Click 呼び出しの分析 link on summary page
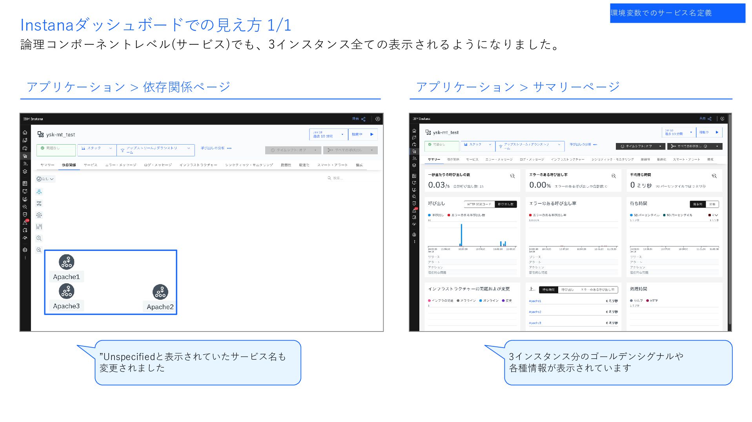Image resolution: width=752 pixels, height=422 pixels. [x=583, y=145]
